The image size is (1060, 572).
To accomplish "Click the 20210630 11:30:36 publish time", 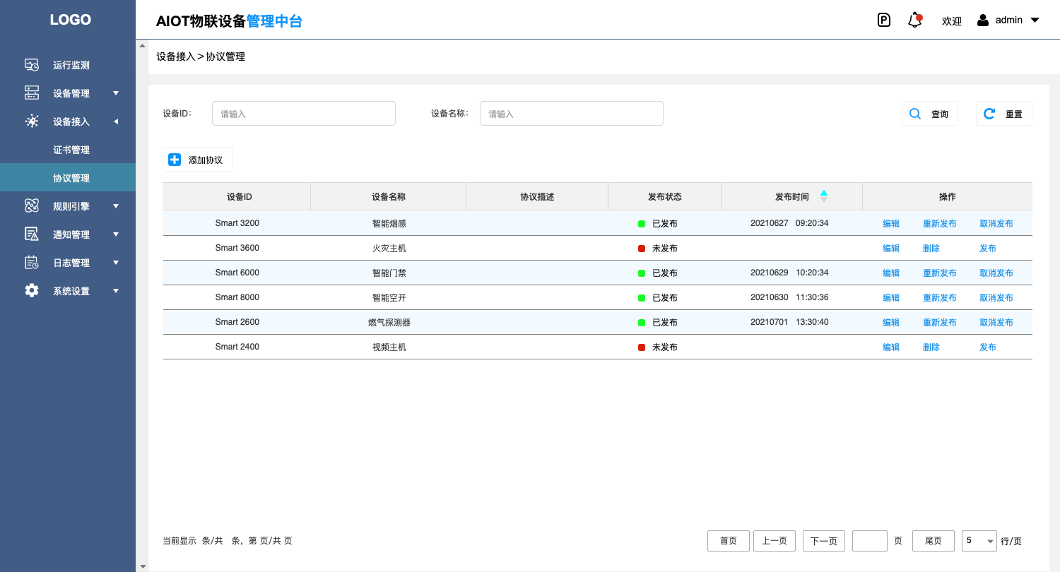I will [x=789, y=297].
